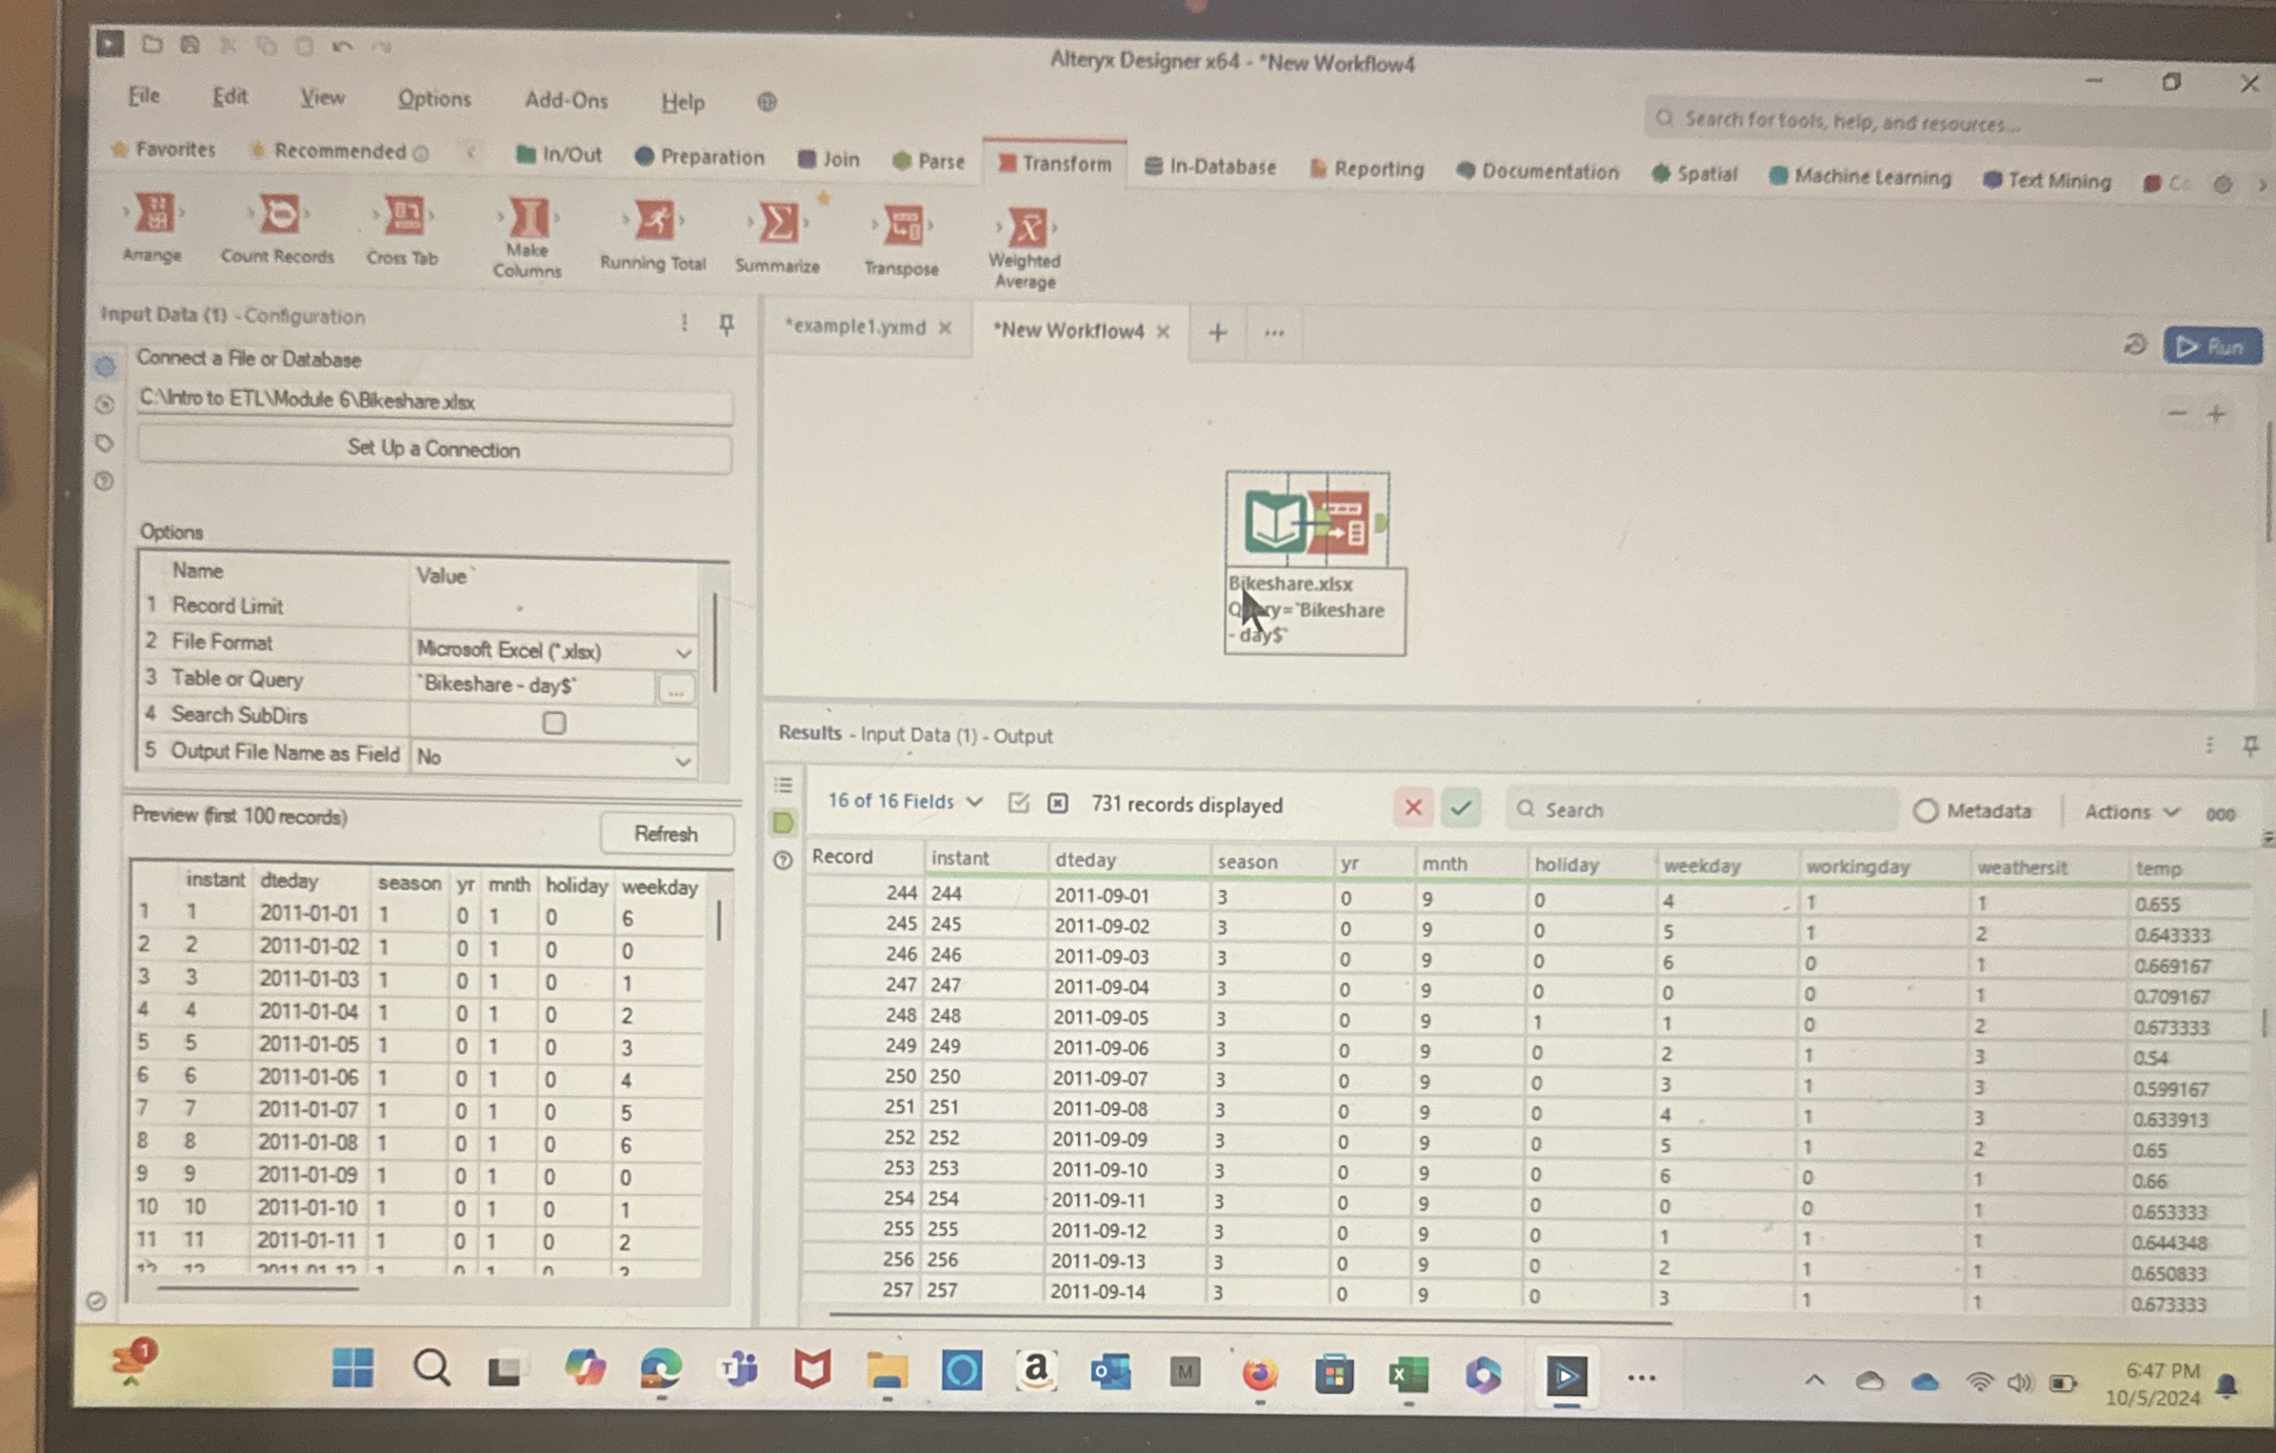This screenshot has height=1453, width=2276.
Task: Open the Actions dropdown in Results
Action: [2130, 811]
